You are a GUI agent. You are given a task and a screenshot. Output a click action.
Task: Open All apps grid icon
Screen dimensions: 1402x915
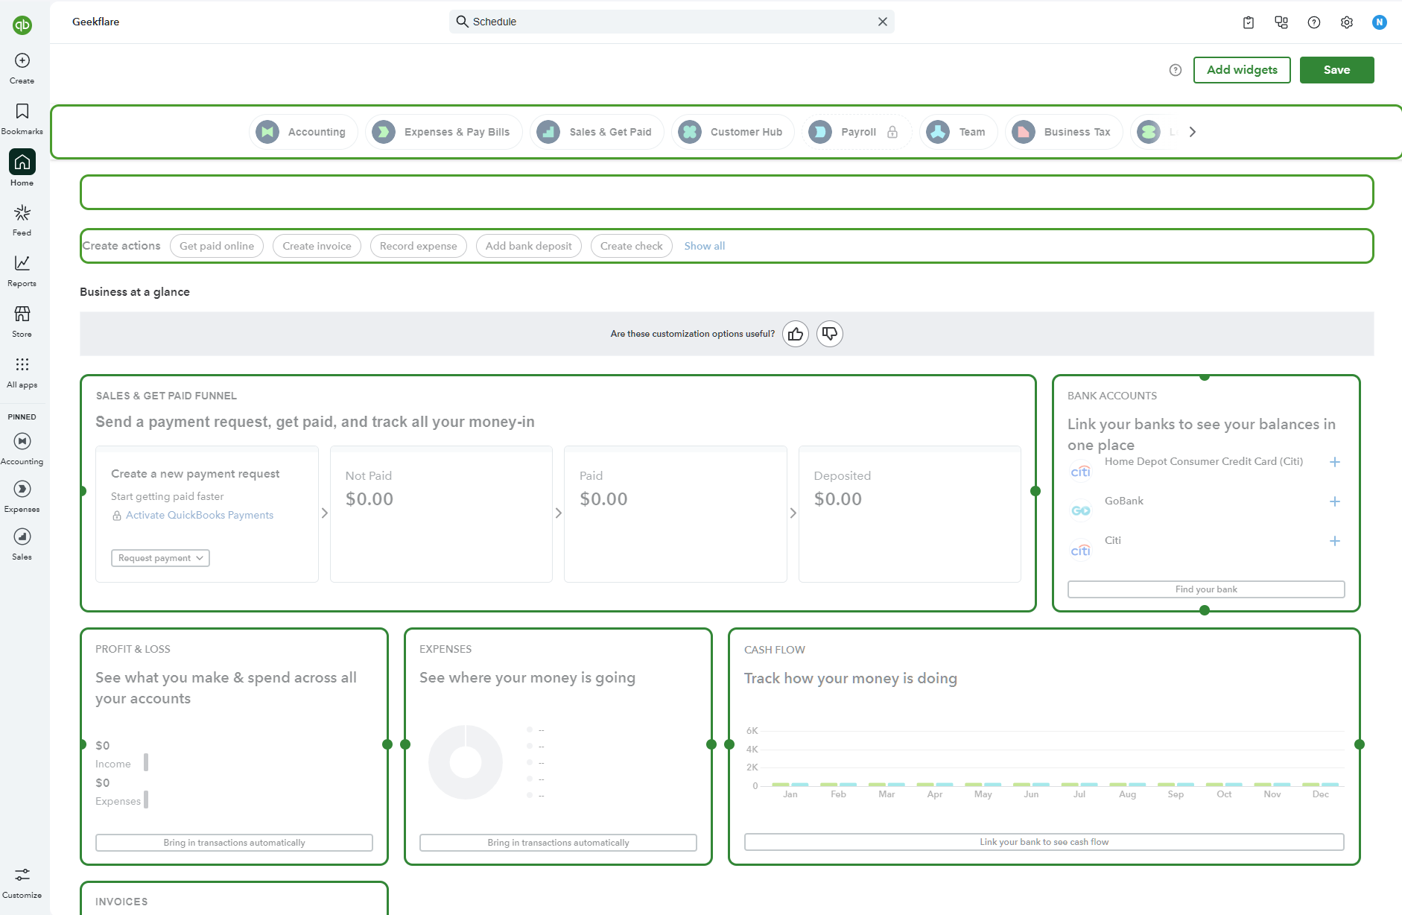(22, 373)
